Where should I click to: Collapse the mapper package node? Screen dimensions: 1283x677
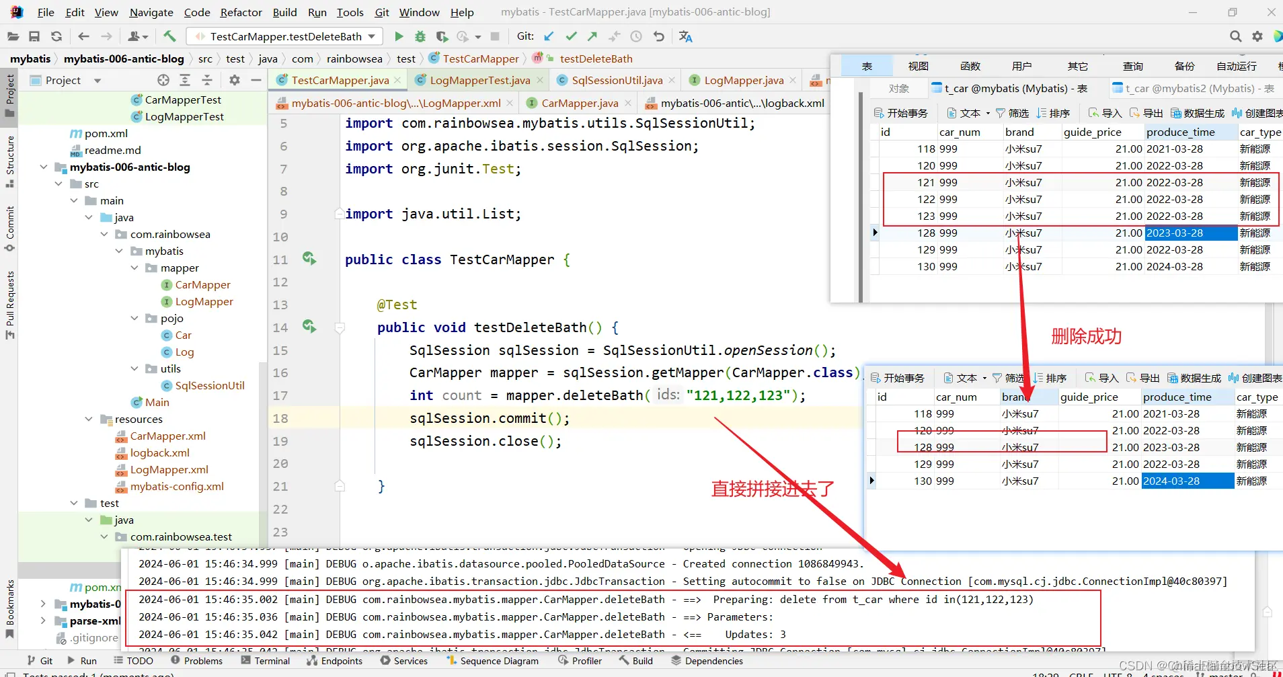click(134, 268)
